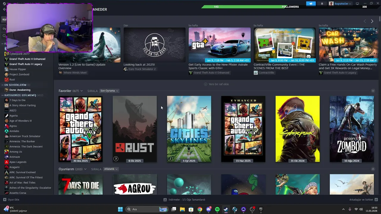Click ABZÛ game icon in sidebar

tap(7, 110)
